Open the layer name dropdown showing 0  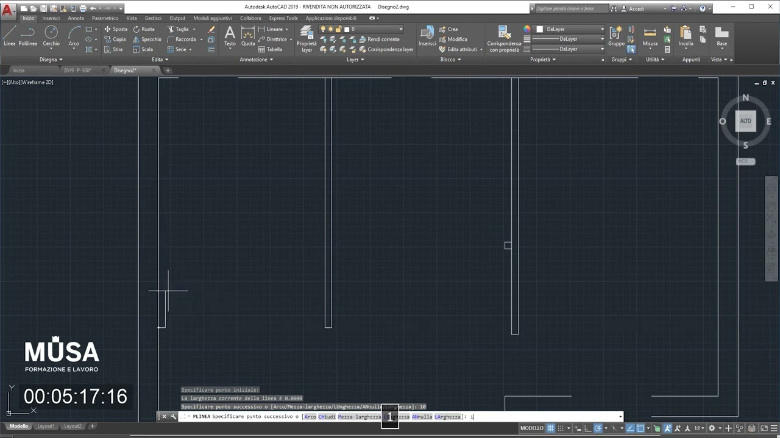point(373,29)
